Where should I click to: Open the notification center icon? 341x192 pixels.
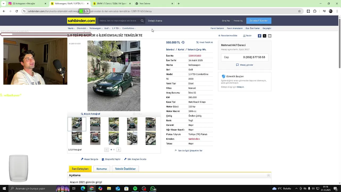[x=335, y=189]
